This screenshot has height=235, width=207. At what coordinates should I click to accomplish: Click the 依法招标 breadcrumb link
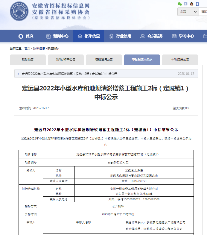(x=53, y=48)
